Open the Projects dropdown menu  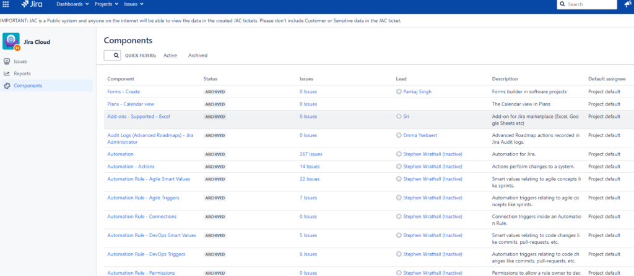(x=106, y=4)
